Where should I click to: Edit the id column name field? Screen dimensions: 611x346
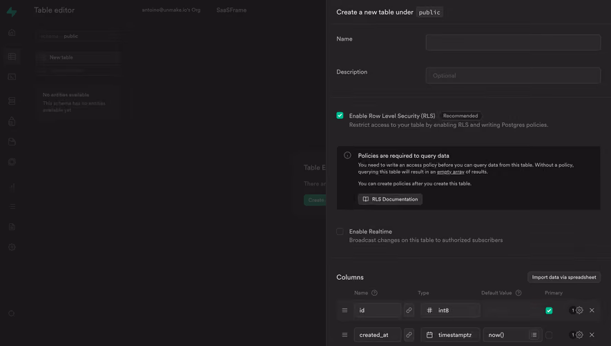378,310
